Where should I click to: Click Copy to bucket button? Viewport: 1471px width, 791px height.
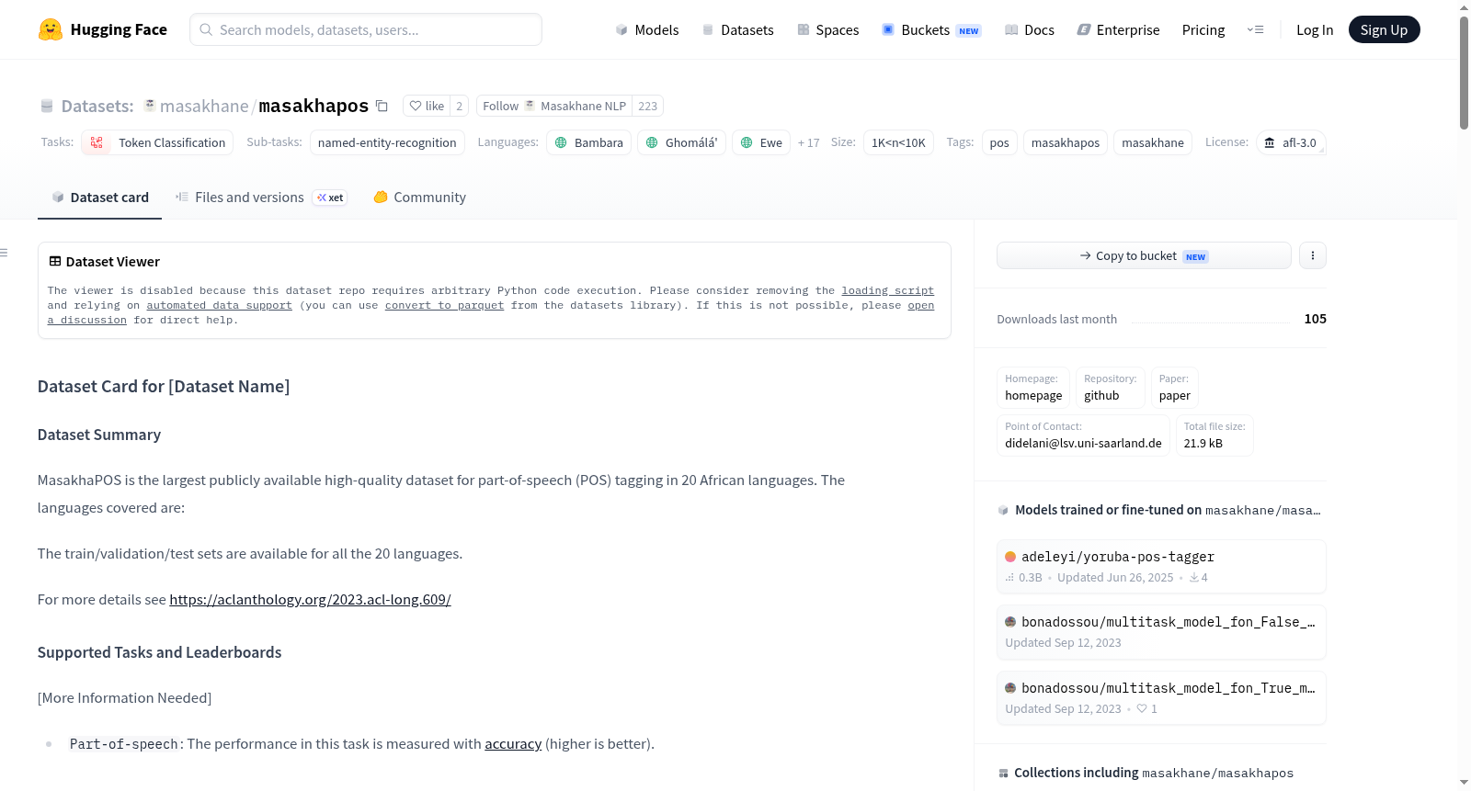[1144, 255]
